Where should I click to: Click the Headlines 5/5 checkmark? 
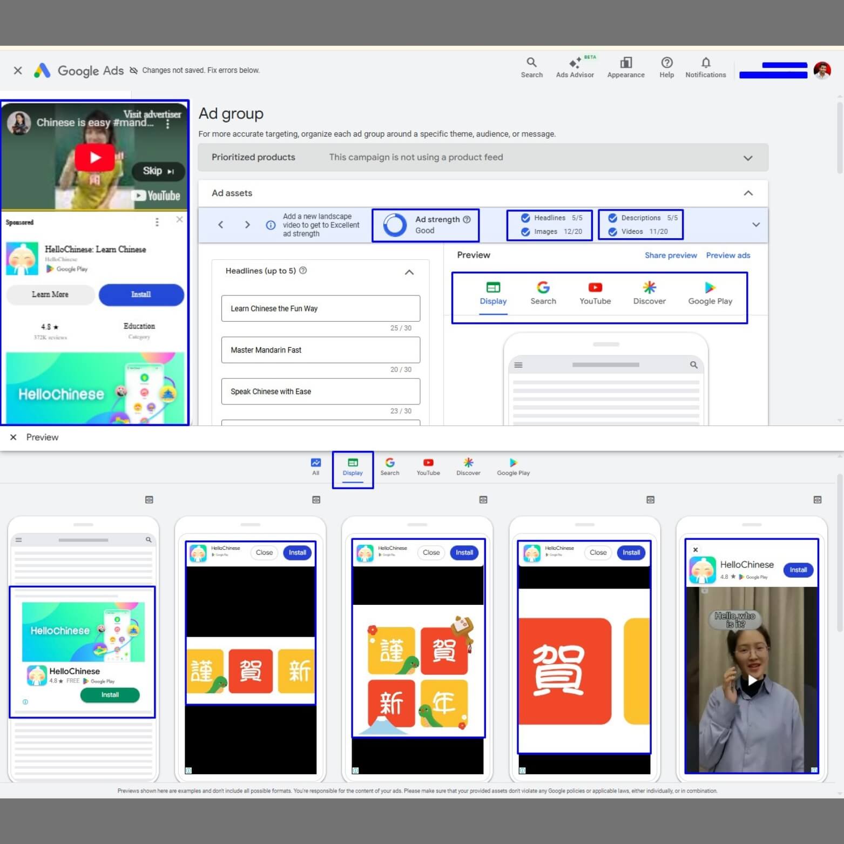[x=525, y=218]
